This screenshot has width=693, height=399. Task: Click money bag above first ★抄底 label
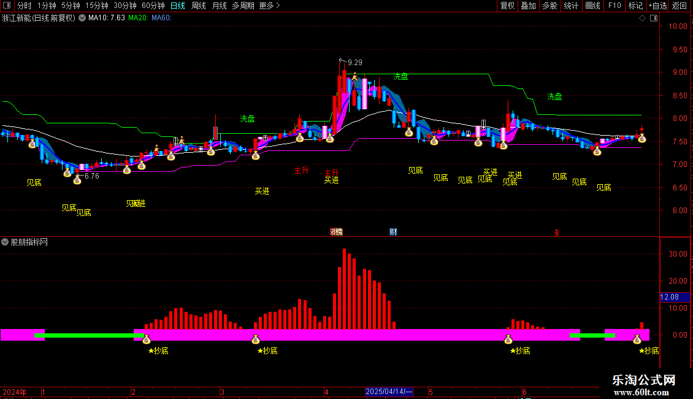coord(147,339)
